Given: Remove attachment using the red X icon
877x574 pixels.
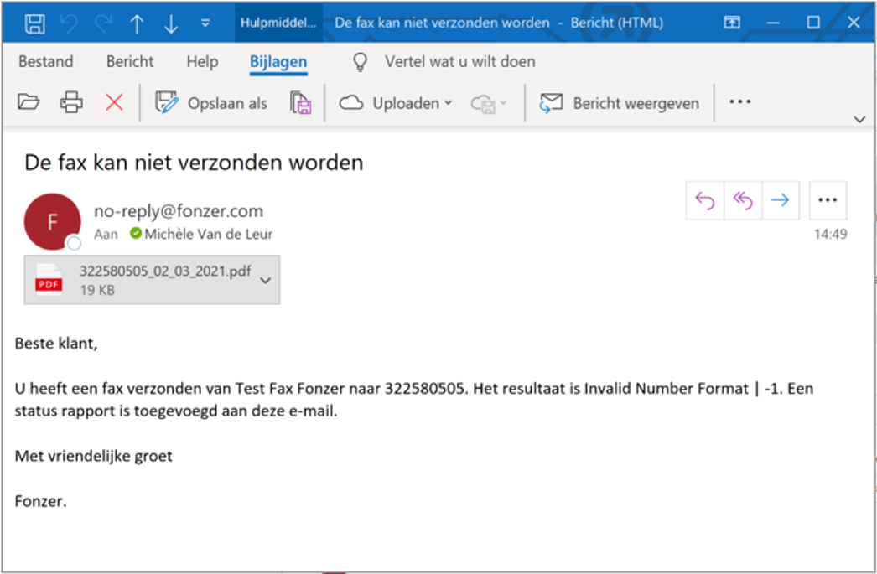Looking at the screenshot, I should coord(114,102).
